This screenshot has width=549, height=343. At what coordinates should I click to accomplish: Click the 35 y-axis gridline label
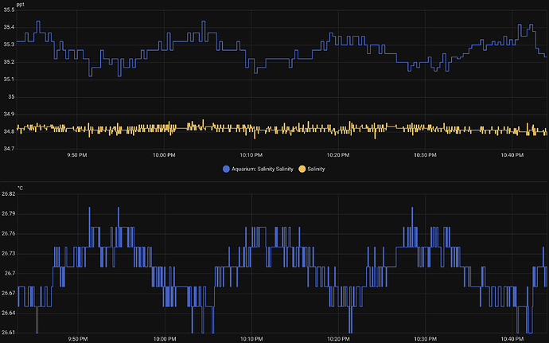coord(10,97)
